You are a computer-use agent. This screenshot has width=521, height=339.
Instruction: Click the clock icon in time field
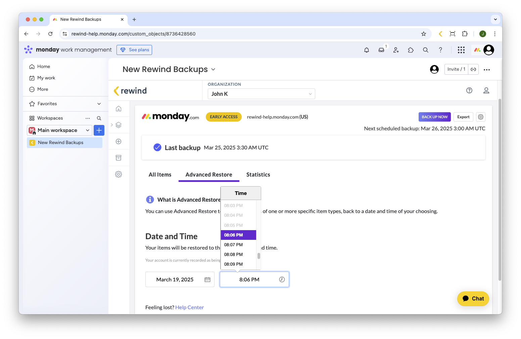click(x=282, y=280)
